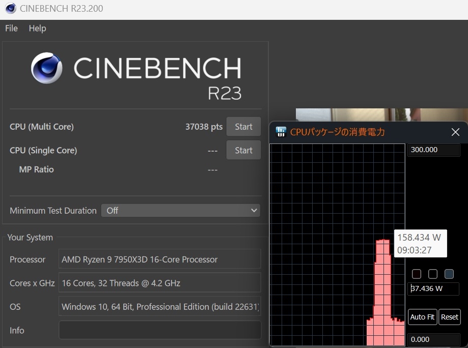The image size is (468, 348).
Task: Start the CPU Multi Core test
Action: (243, 127)
